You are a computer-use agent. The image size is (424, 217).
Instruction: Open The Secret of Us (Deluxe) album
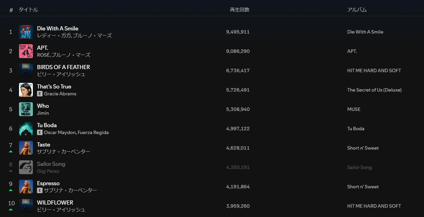tap(375, 90)
